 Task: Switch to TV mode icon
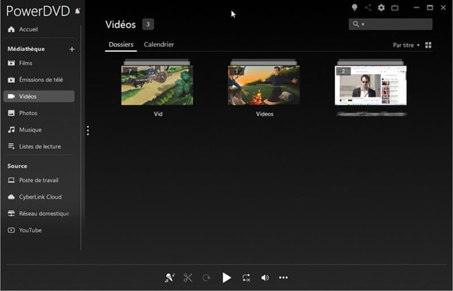pos(395,8)
